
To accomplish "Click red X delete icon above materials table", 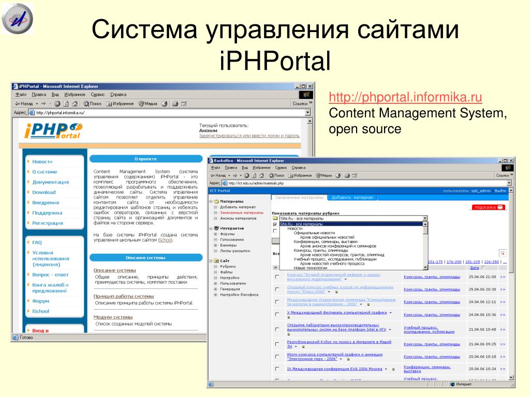I will point(503,253).
